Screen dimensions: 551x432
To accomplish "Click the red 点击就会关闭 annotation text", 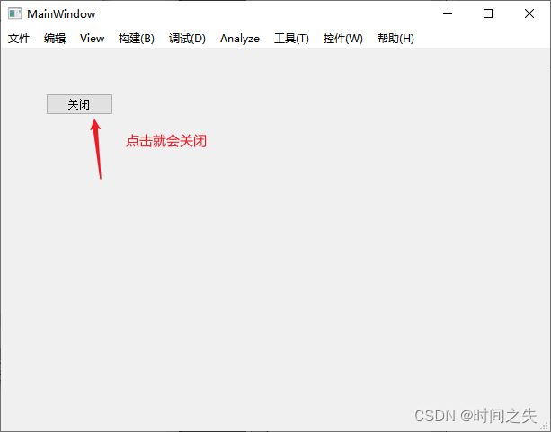I will 166,141.
